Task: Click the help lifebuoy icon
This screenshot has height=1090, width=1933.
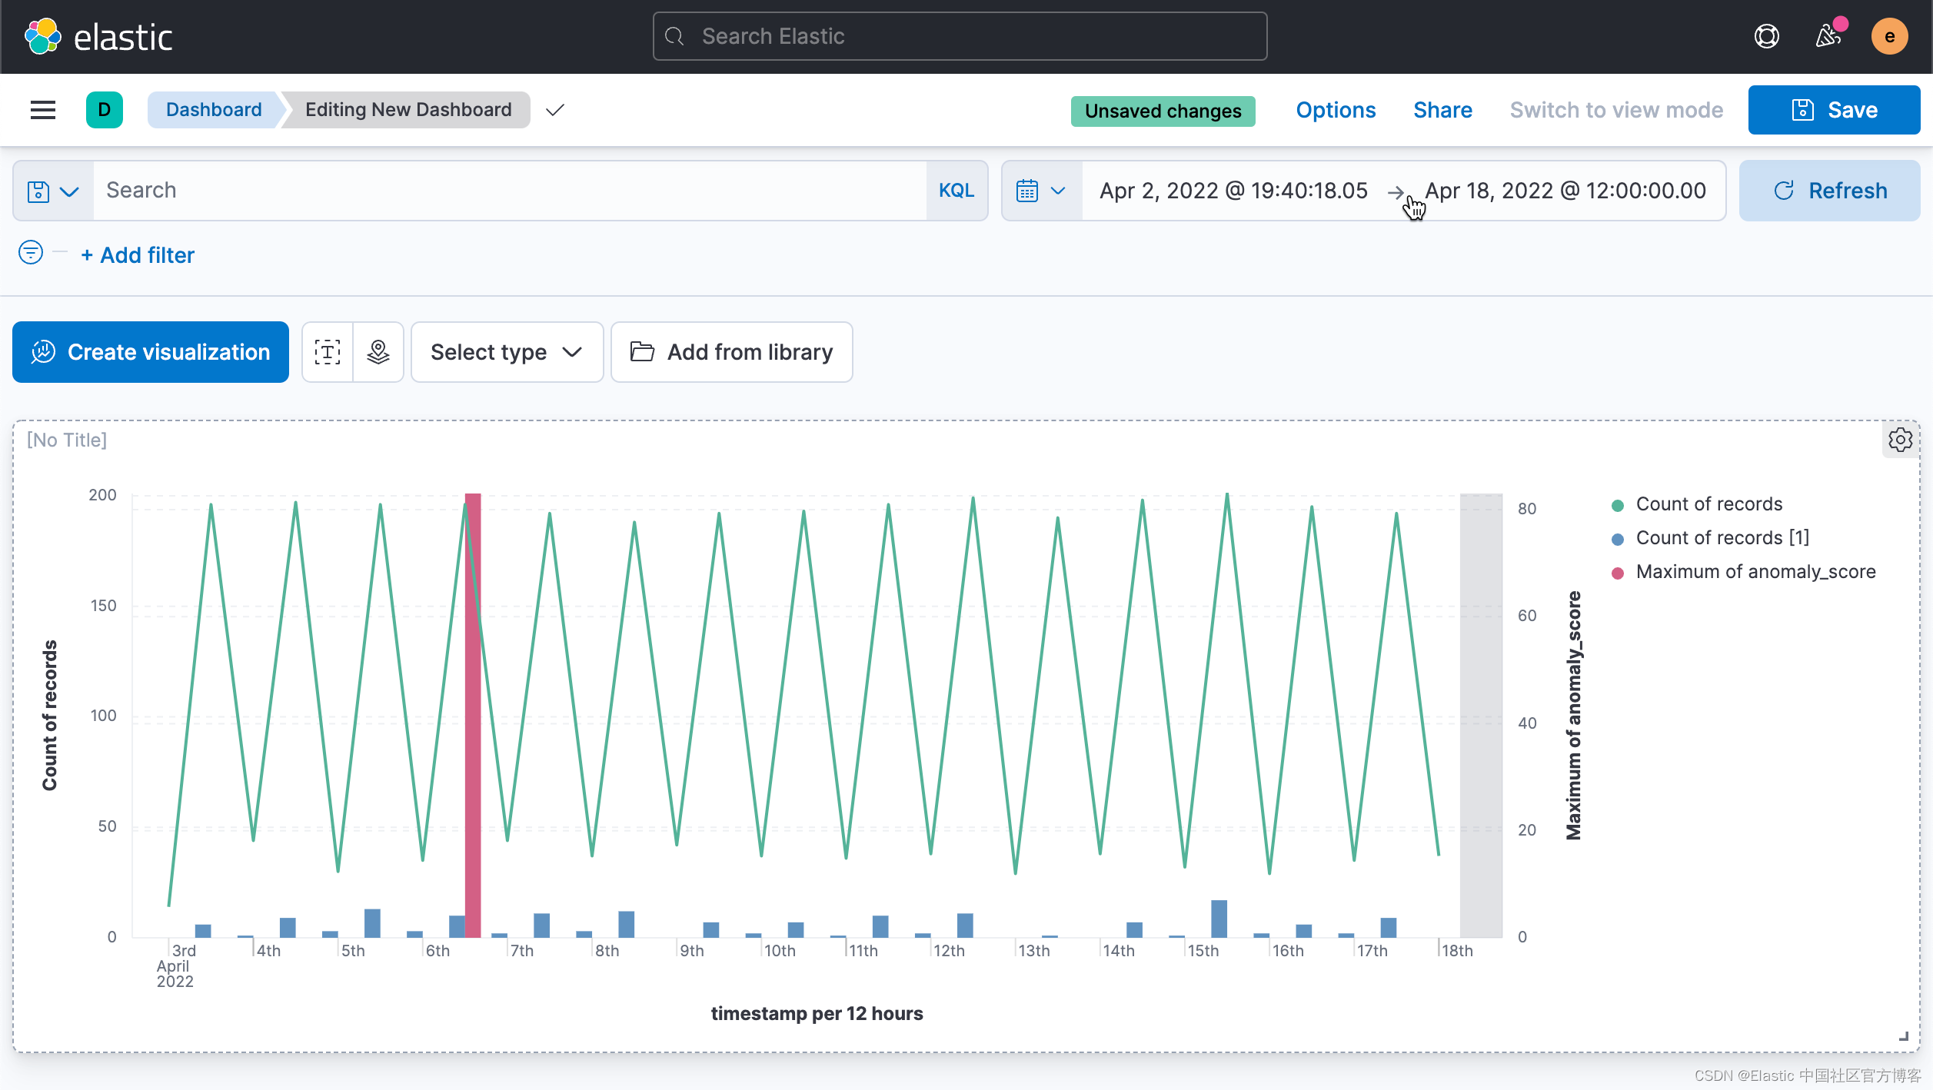Action: click(1766, 37)
